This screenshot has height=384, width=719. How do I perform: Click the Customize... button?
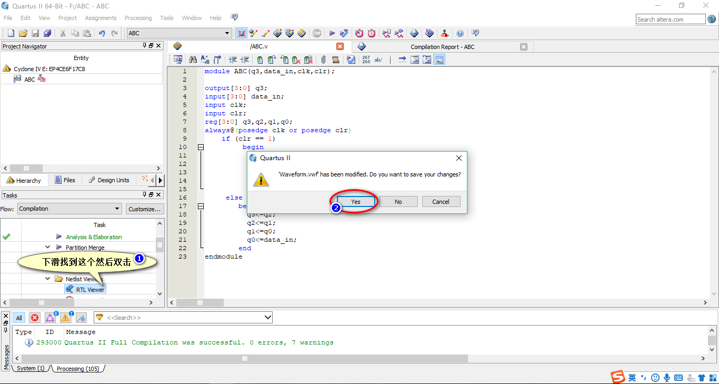point(145,209)
